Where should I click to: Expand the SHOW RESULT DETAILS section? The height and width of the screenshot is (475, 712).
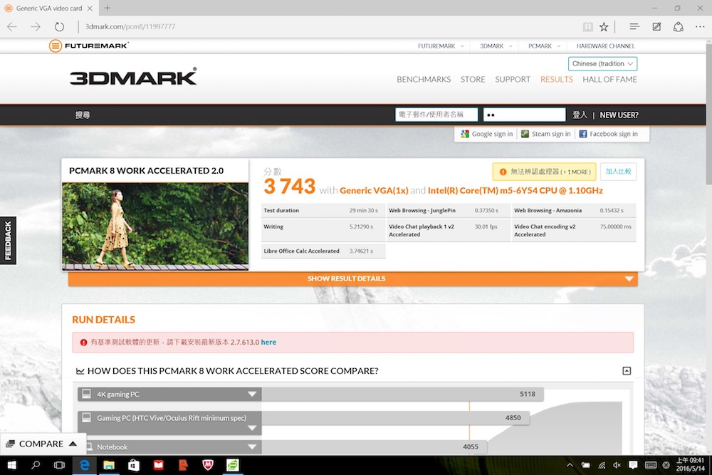click(346, 278)
